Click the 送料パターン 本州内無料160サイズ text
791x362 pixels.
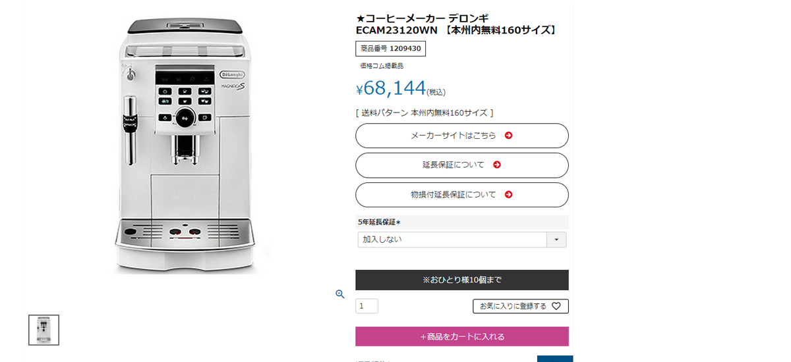(x=424, y=113)
